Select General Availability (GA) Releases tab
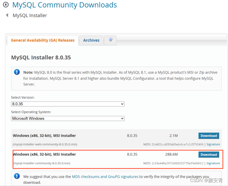Viewport: 228px width, 186px height. tap(43, 40)
